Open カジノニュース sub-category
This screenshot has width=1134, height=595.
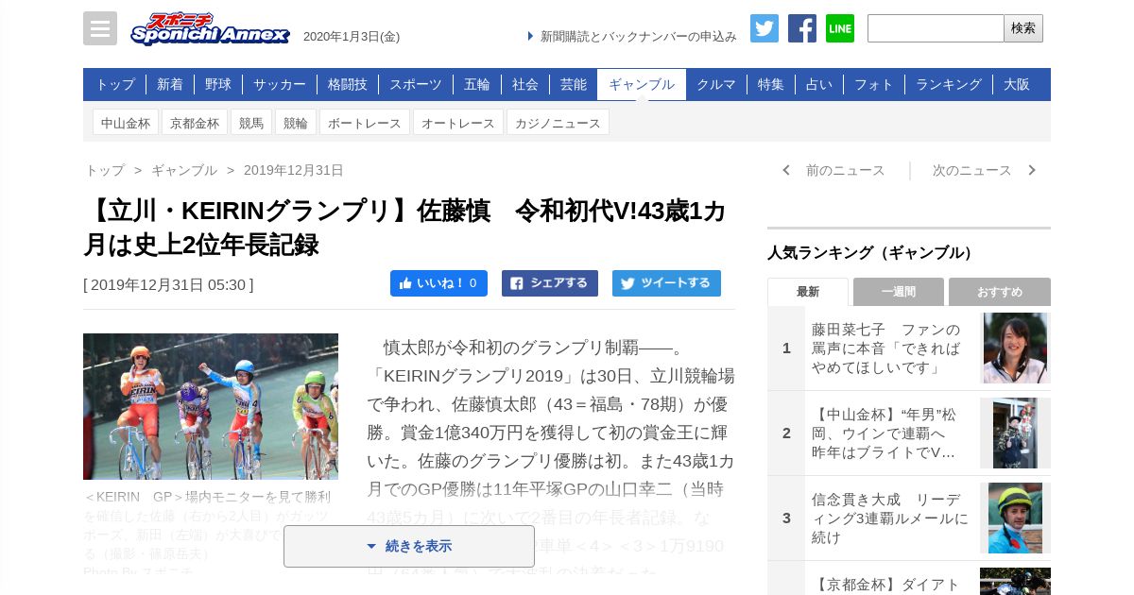pyautogui.click(x=558, y=123)
